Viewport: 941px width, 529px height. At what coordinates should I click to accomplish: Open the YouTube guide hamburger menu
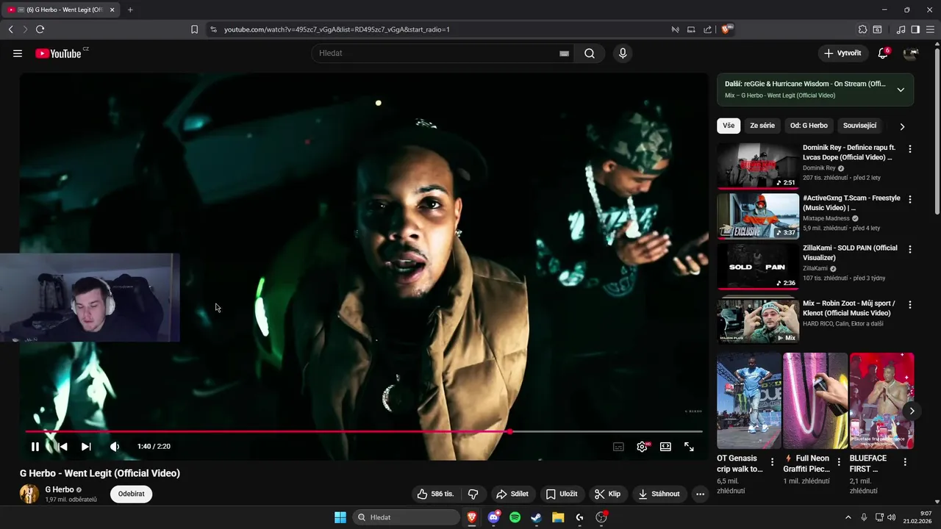18,53
